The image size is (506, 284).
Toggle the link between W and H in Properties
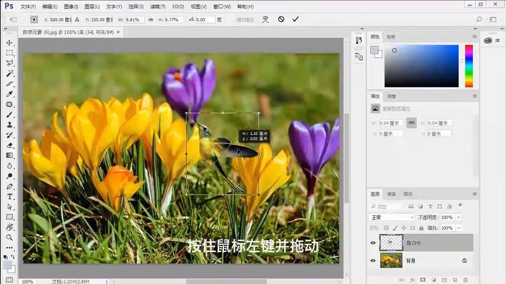pyautogui.click(x=411, y=123)
